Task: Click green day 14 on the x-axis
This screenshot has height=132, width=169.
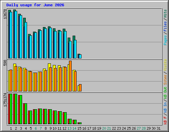Action: pos(74,128)
